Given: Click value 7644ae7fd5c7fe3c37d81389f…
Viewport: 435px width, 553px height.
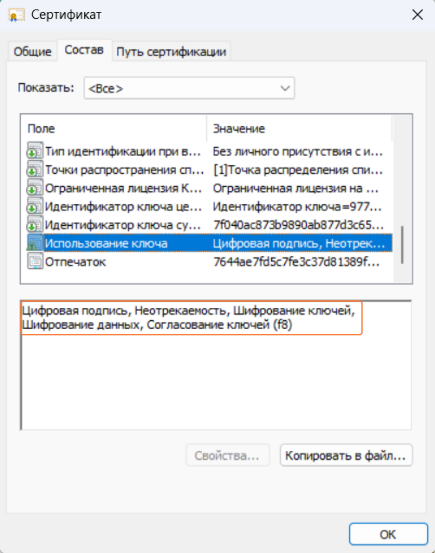Looking at the screenshot, I should click(296, 262).
